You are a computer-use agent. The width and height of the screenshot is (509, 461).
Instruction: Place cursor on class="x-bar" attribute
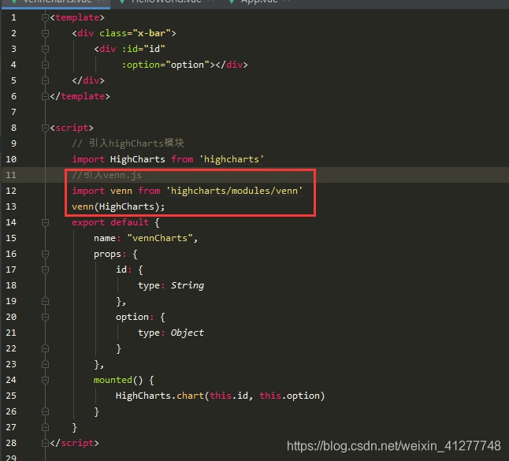coord(135,33)
